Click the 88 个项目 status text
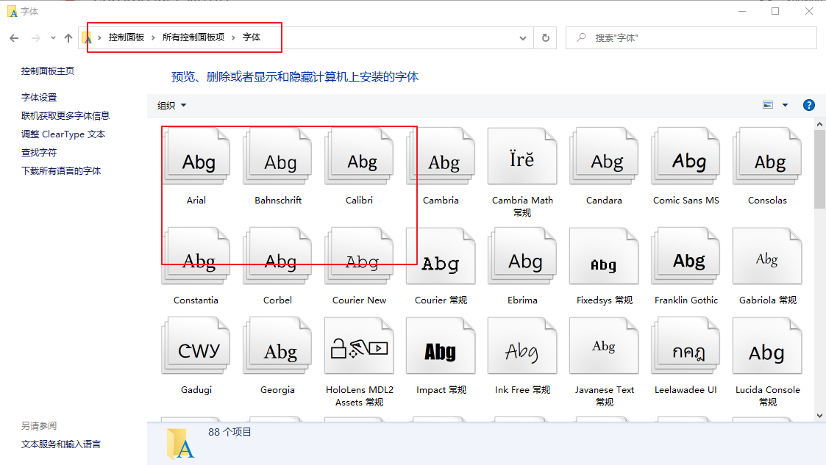Viewport: 826px width, 465px height. click(229, 433)
